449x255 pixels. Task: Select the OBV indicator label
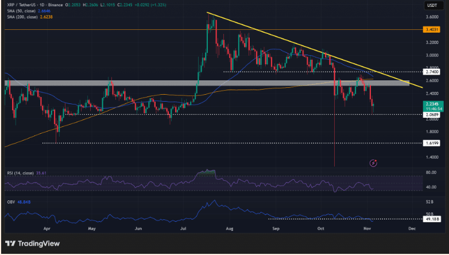(x=11, y=202)
